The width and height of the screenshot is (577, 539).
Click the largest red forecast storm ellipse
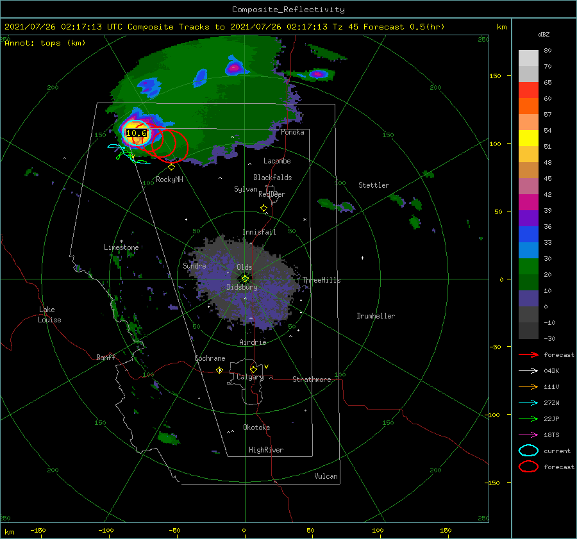(x=170, y=145)
